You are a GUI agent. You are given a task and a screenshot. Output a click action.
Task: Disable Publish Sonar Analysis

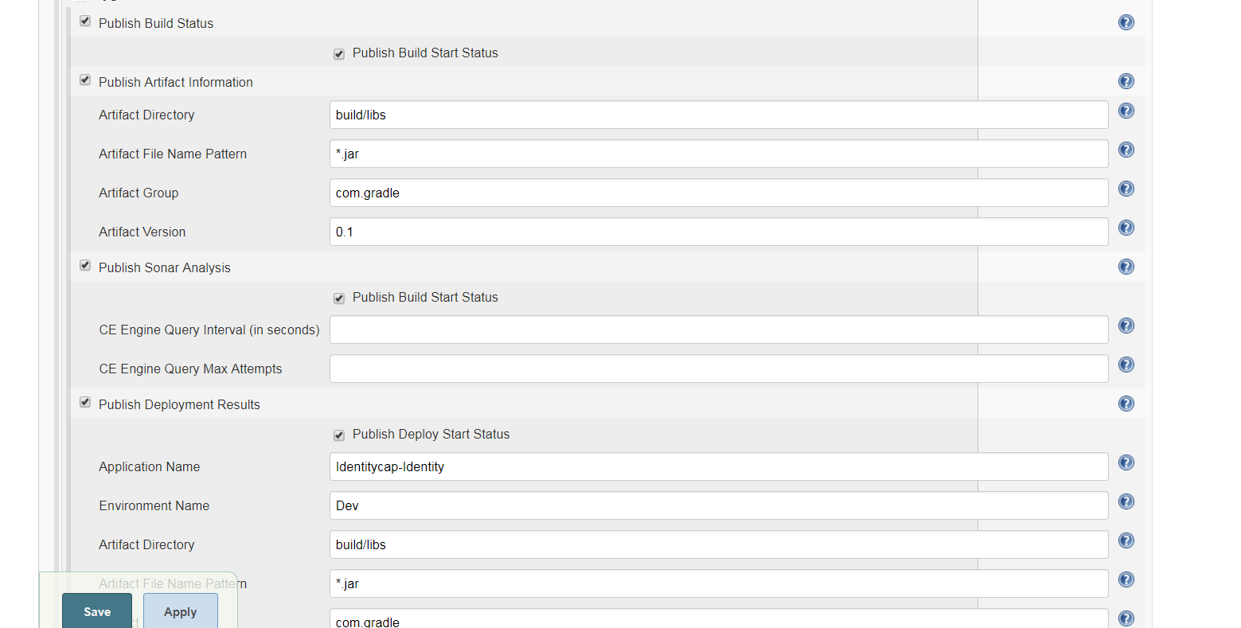point(84,265)
